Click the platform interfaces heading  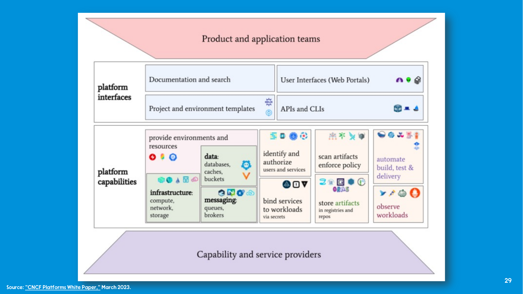[x=115, y=92]
